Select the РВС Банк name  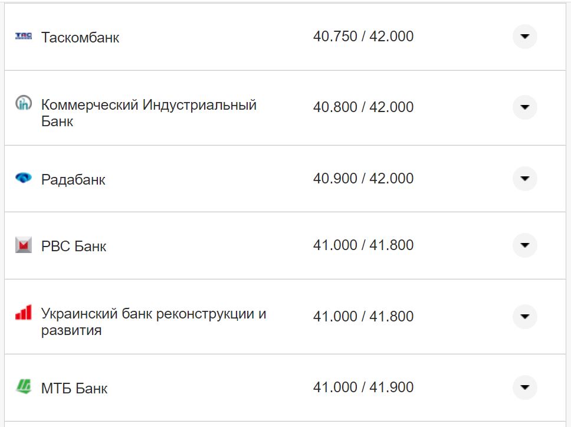point(73,246)
